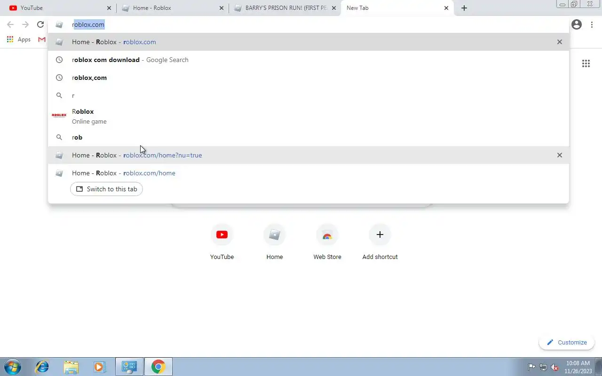Viewport: 602px width, 376px height.
Task: Open the YouTube shortcut tile
Action: (222, 242)
